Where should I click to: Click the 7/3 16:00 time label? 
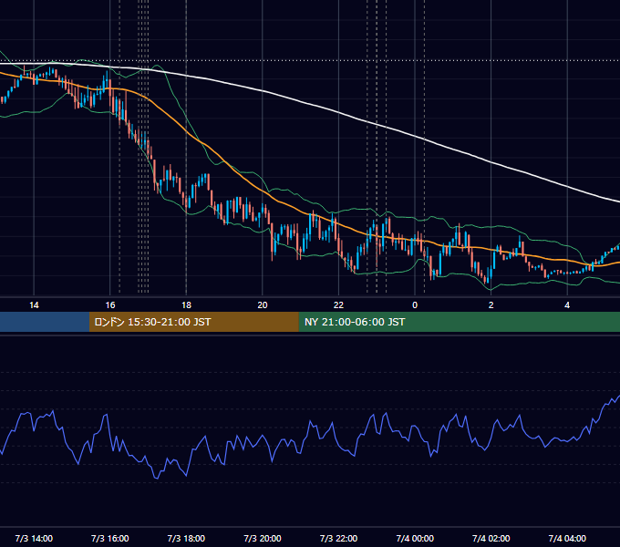click(110, 538)
